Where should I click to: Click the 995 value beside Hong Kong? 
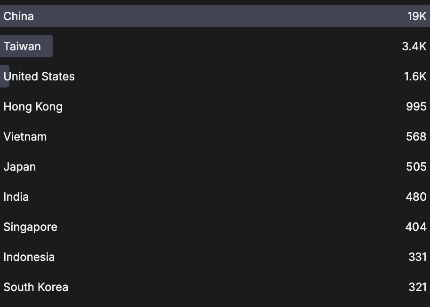tap(416, 107)
